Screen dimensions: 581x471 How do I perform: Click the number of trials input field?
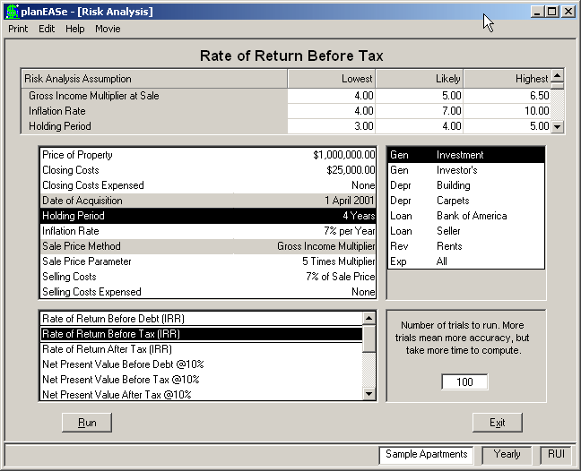point(464,381)
